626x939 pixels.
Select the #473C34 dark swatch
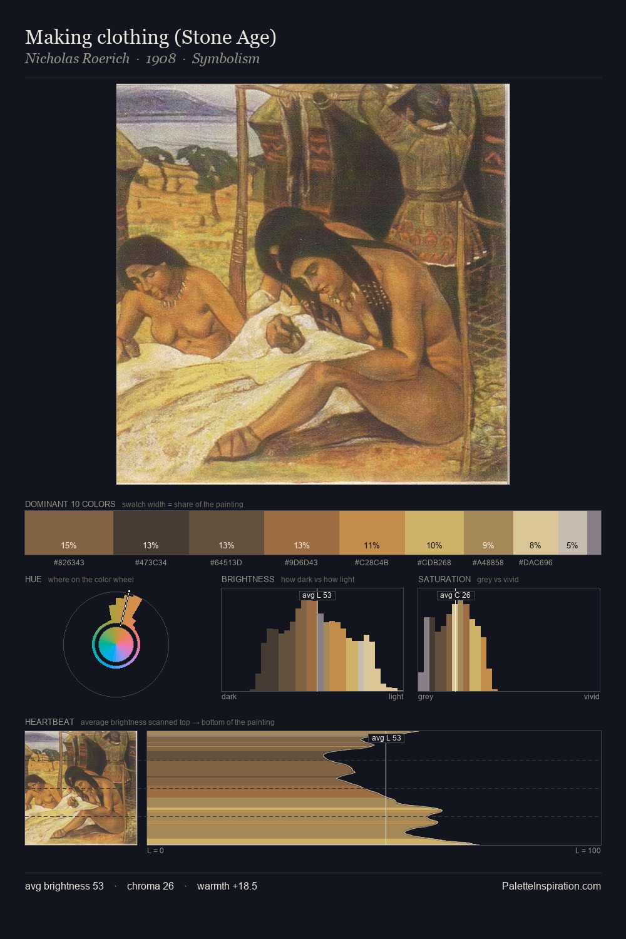151,533
